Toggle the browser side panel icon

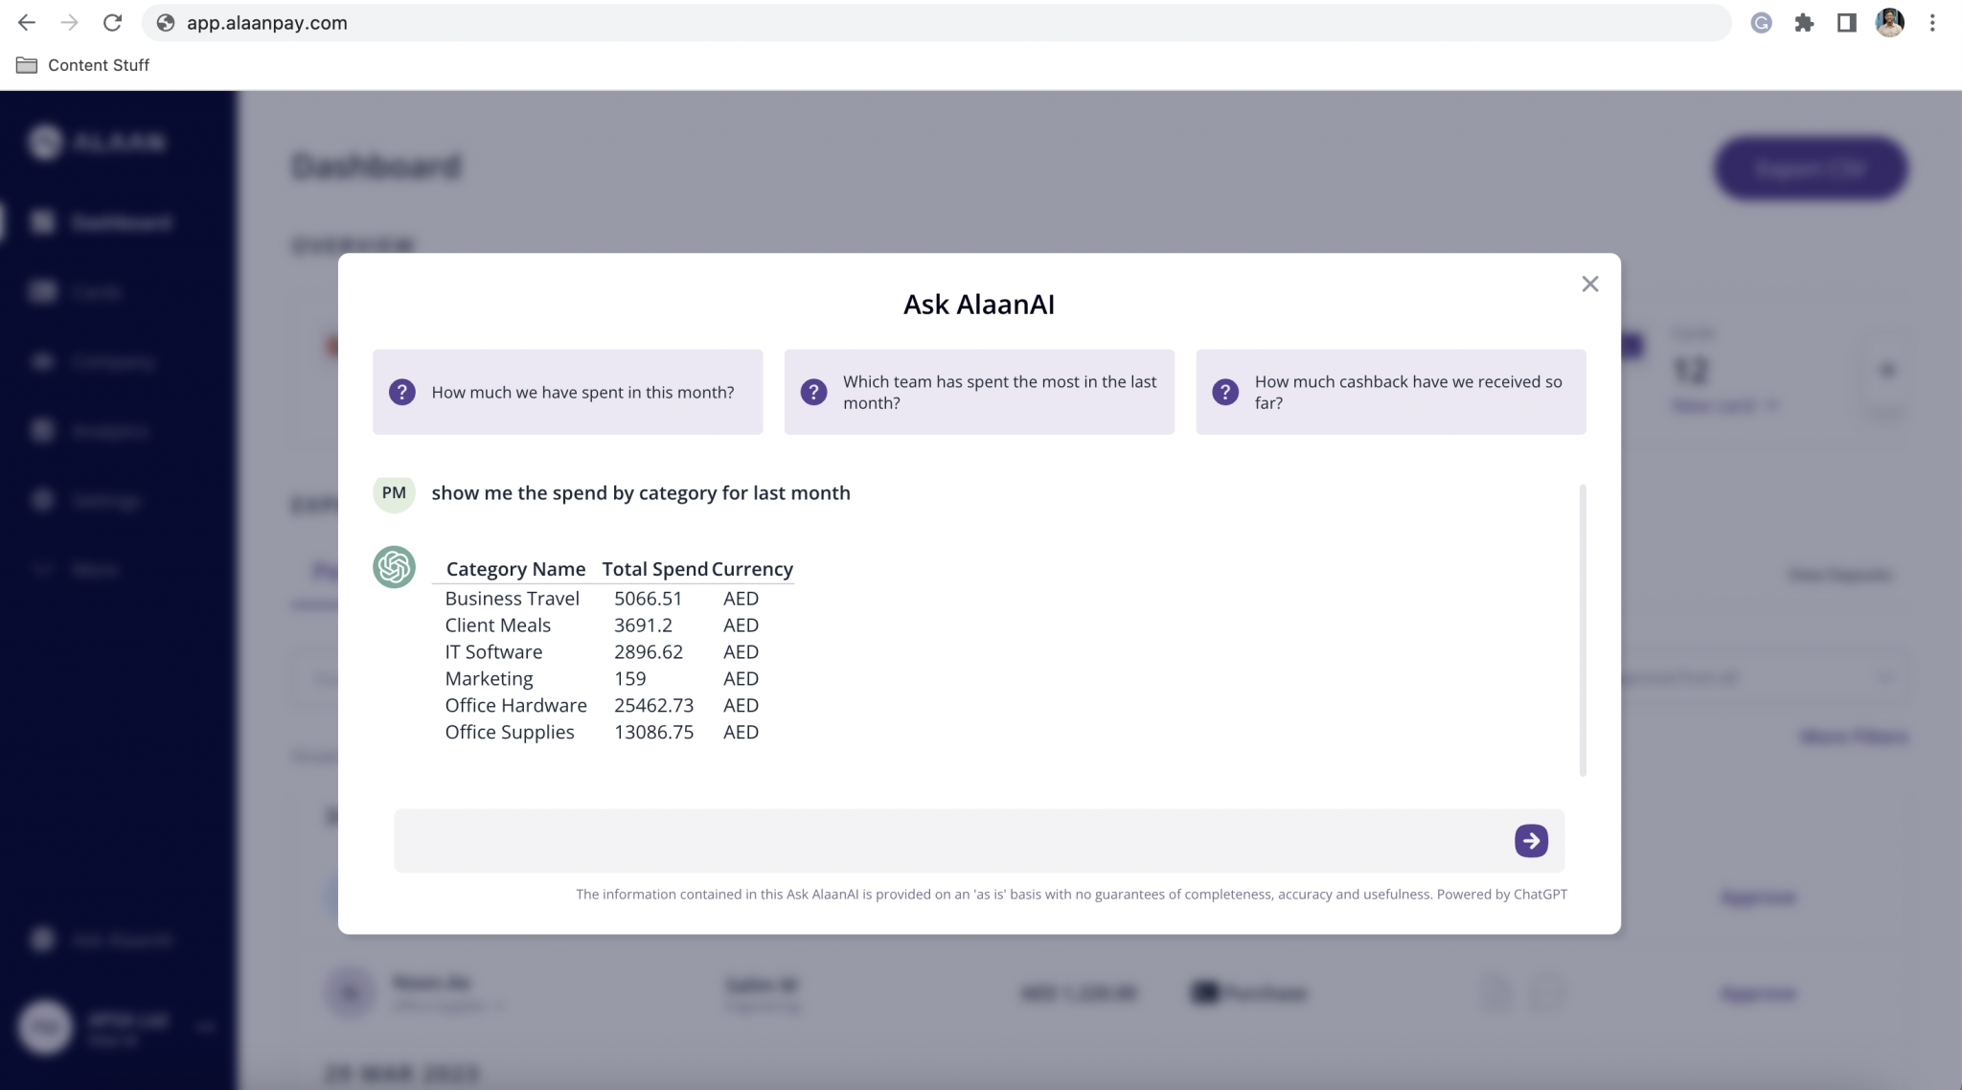click(1846, 23)
